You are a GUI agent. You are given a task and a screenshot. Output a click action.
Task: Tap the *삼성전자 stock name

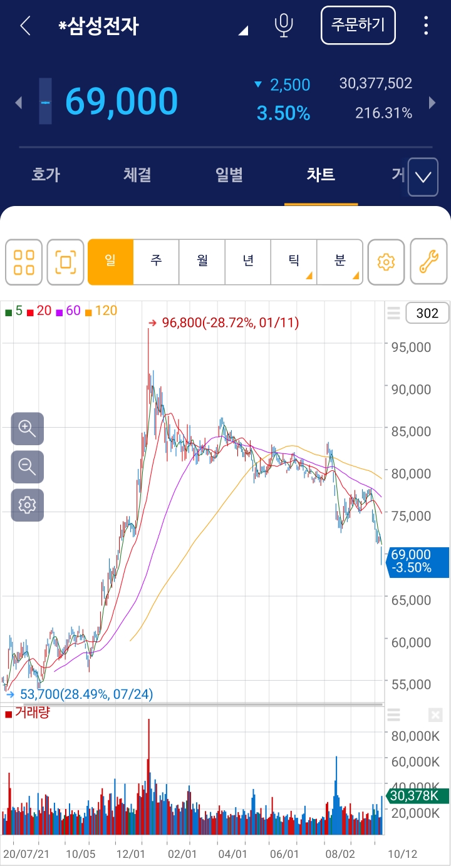[x=99, y=26]
